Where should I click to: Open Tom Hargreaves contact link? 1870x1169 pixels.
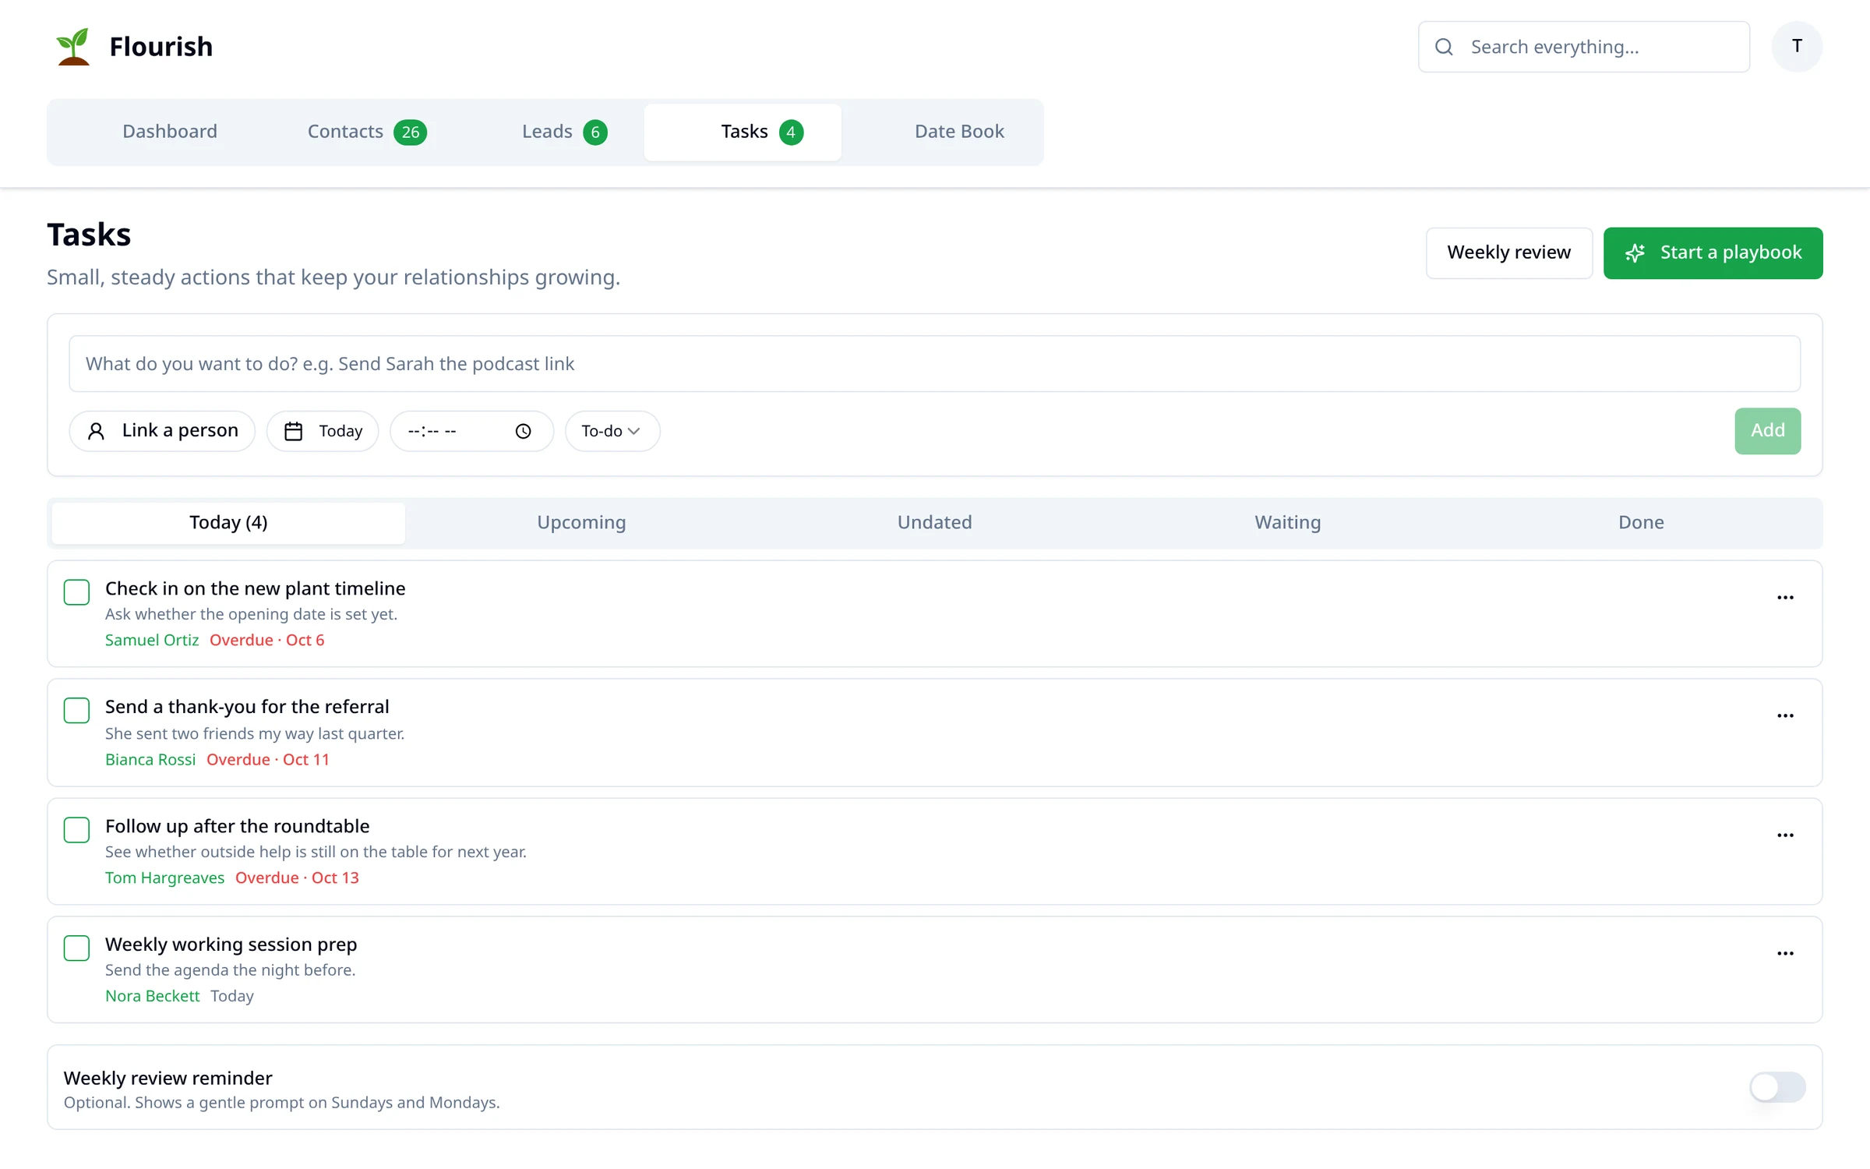coord(164,878)
